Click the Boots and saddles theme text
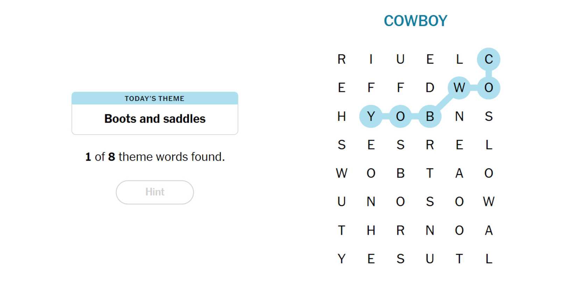Viewport: 577px width, 288px height. coord(155,119)
